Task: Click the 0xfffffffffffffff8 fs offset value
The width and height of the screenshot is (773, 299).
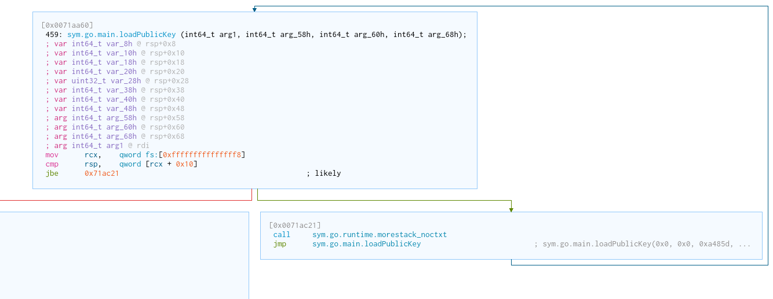Action: click(x=202, y=155)
